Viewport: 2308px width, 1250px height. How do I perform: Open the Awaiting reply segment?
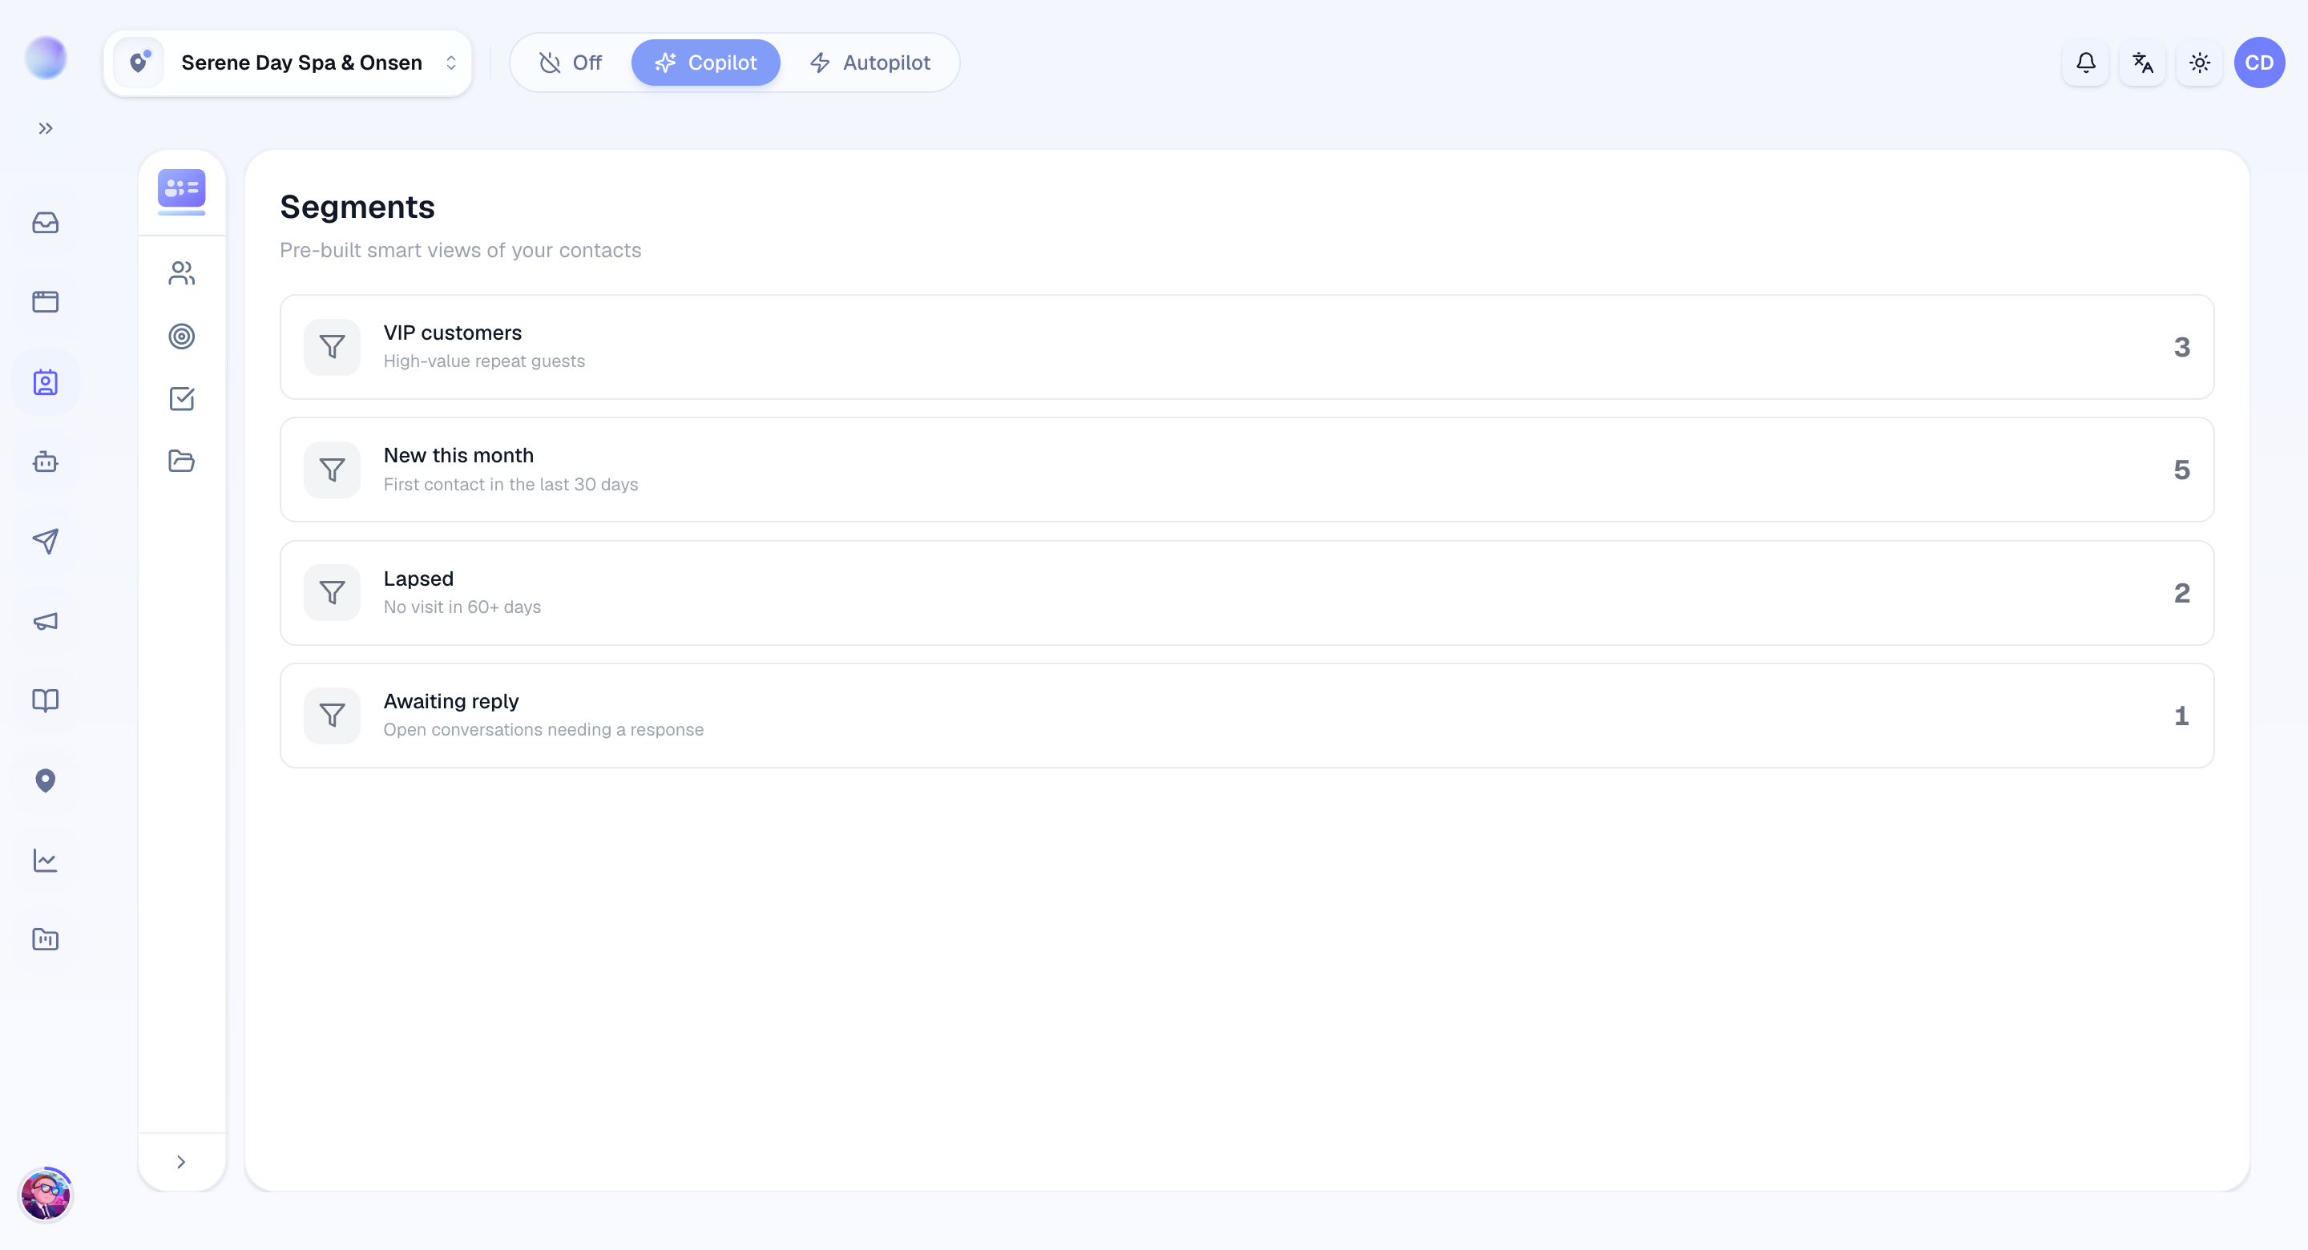(1246, 715)
